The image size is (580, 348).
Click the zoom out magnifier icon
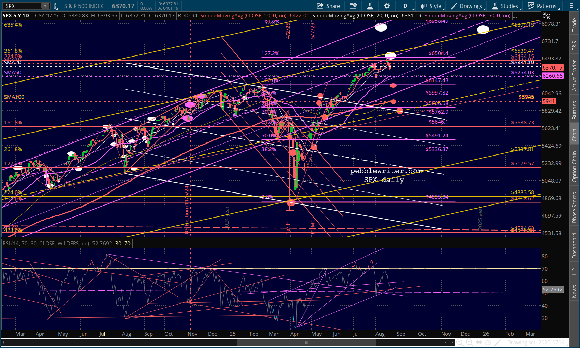pos(460,342)
